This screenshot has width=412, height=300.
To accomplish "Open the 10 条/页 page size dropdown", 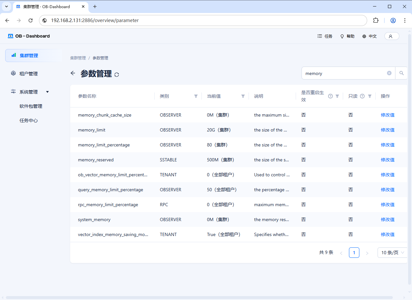I will [x=393, y=253].
